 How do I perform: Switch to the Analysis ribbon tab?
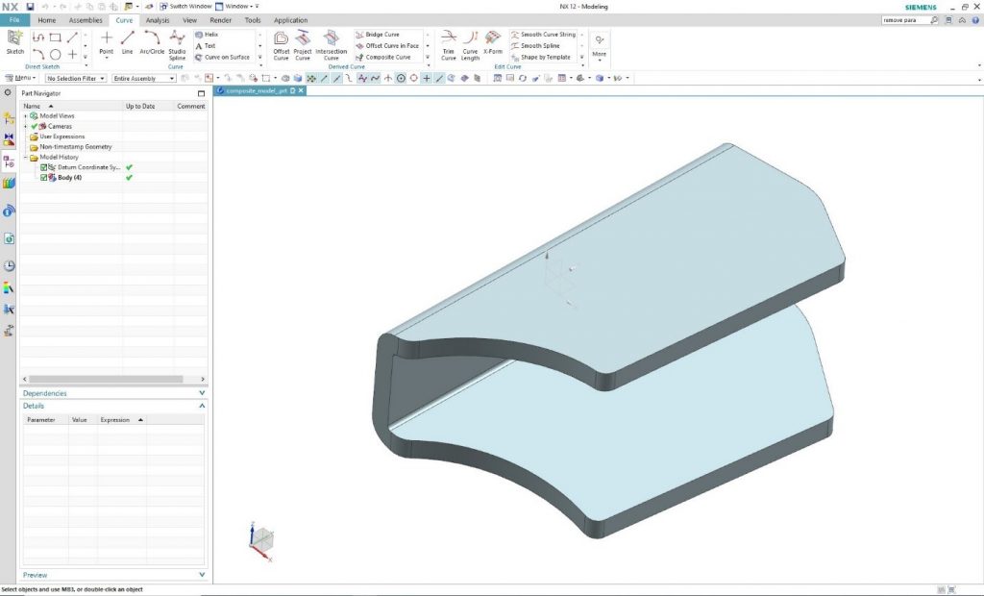pyautogui.click(x=158, y=20)
